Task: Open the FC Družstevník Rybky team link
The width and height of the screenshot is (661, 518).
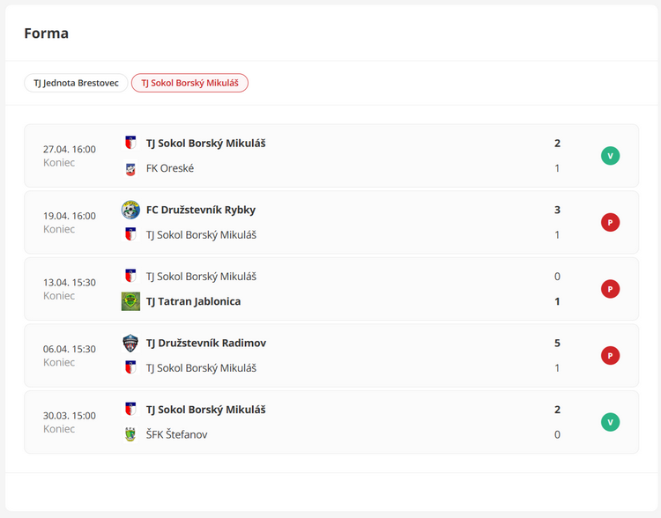Action: click(201, 210)
